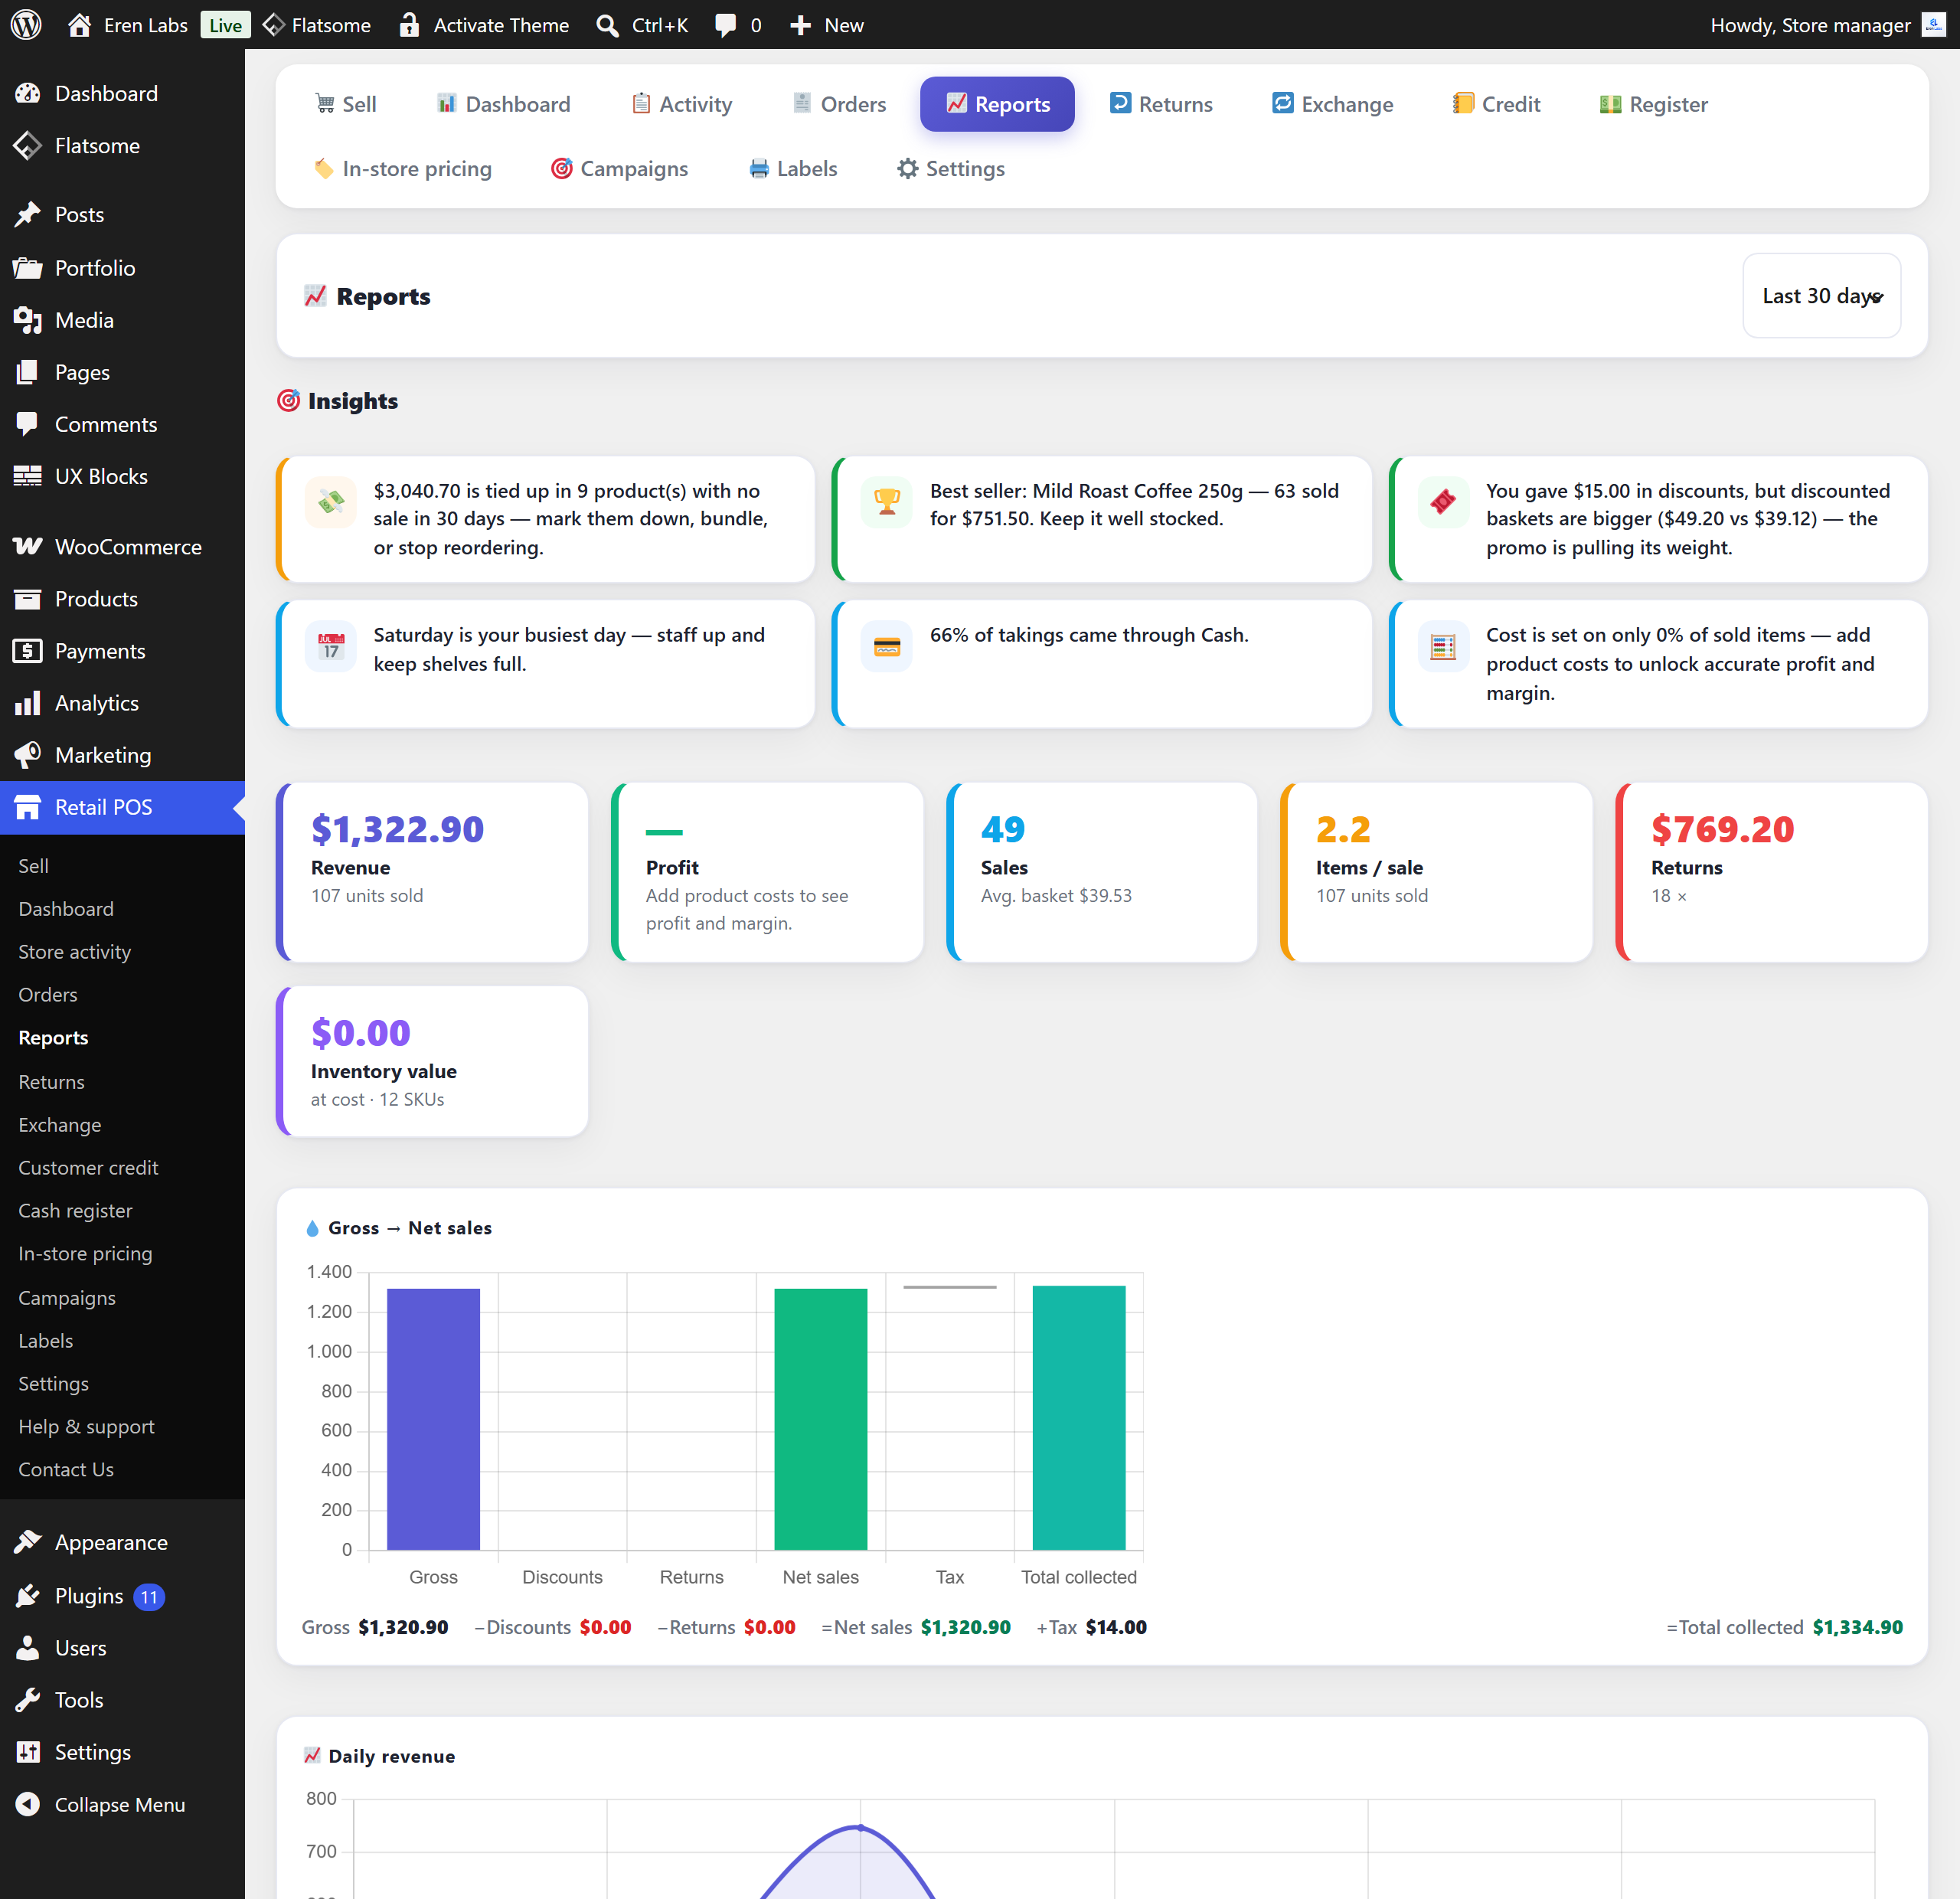This screenshot has height=1899, width=1960.
Task: Click the Users person icon
Action: [x=28, y=1647]
